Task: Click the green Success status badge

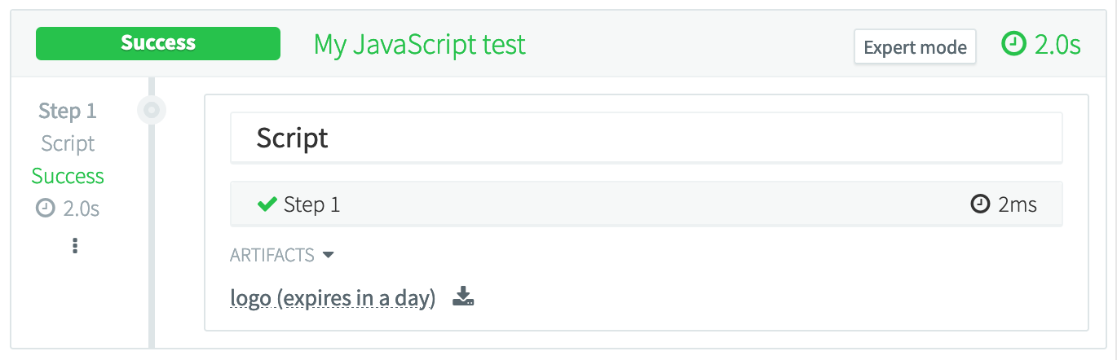Action: click(158, 43)
